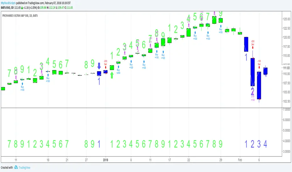Click the PROSHARES ULTRA S&P 500 chart title

(20, 16)
